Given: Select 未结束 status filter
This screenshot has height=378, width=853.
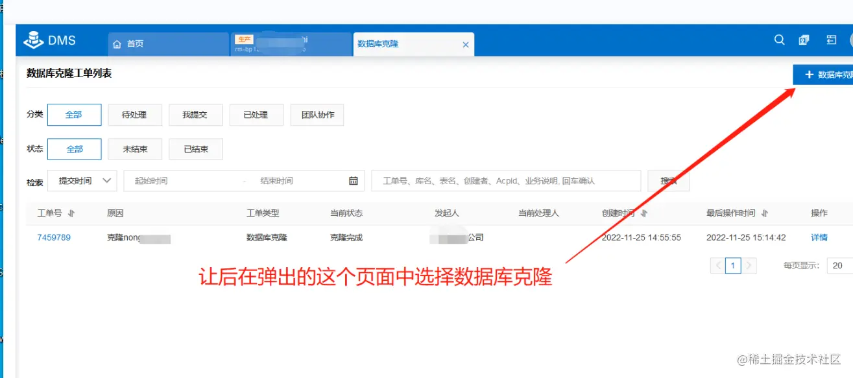Looking at the screenshot, I should [x=135, y=149].
